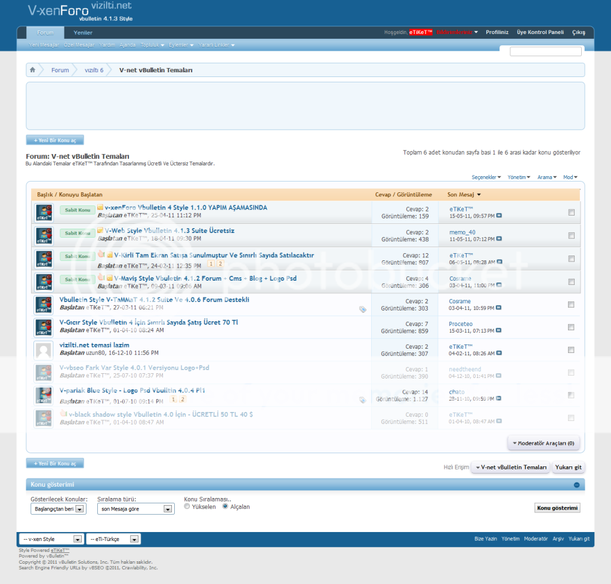Go to last post of v-xenForo thread
This screenshot has width=611, height=584.
(x=499, y=216)
